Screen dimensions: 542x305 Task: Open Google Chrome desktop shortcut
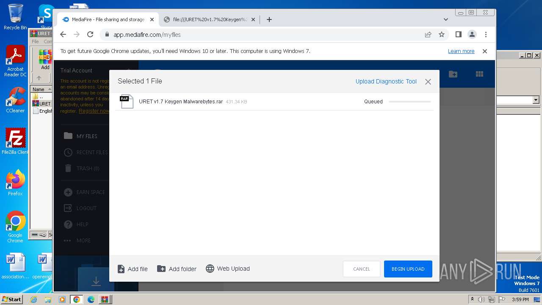15,227
